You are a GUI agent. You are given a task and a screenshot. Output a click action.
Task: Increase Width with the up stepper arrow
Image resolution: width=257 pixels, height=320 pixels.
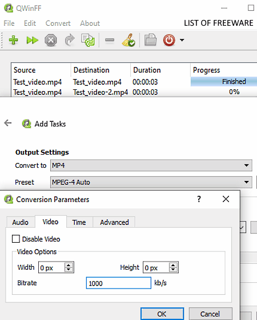69,265
